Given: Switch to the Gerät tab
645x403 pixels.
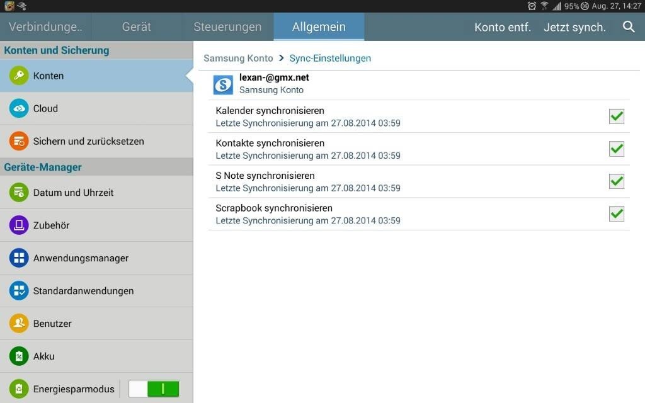Looking at the screenshot, I should 137,26.
